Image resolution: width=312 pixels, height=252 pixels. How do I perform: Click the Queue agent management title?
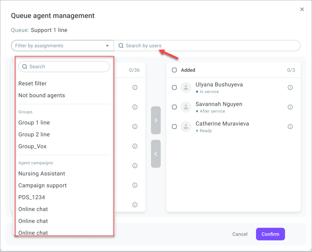click(53, 16)
